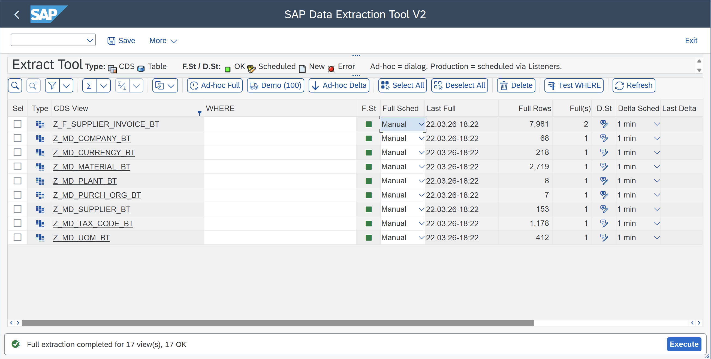Click the back arrow in the header
This screenshot has width=711, height=359.
pos(17,14)
